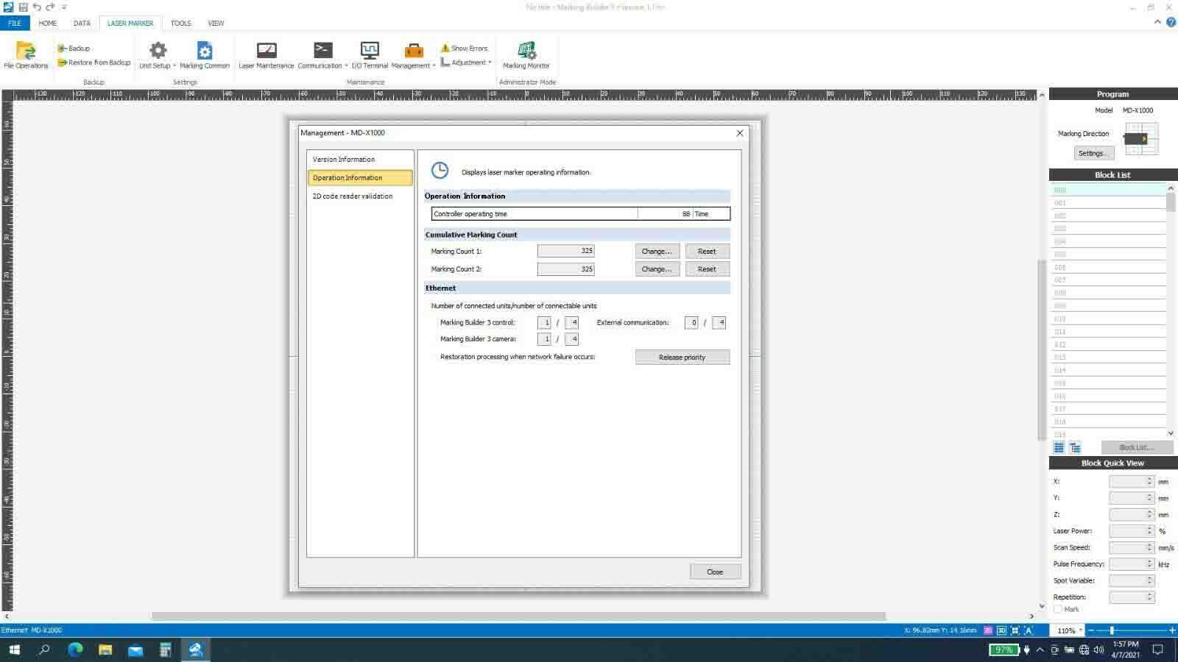The image size is (1178, 662).
Task: Click the Undo arrow
Action: 37,7
